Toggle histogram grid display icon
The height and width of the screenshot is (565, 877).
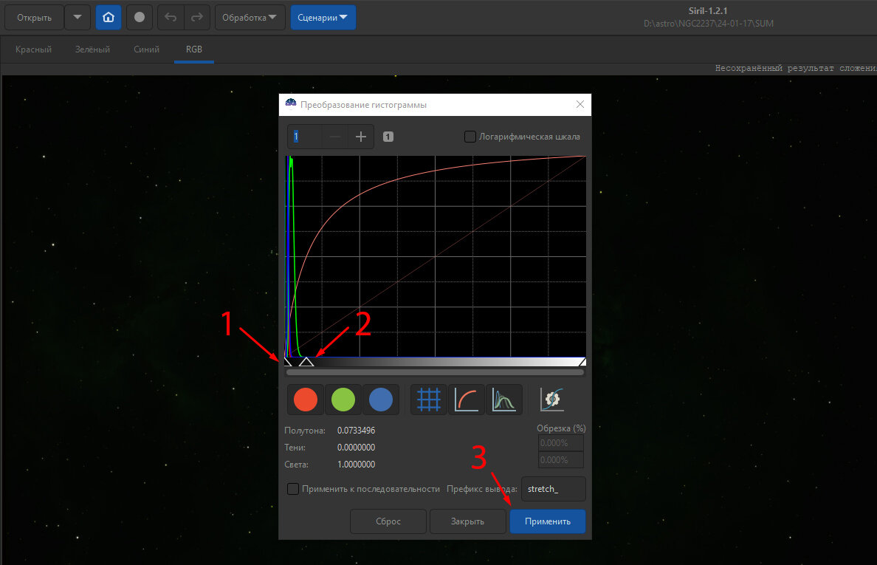point(429,400)
